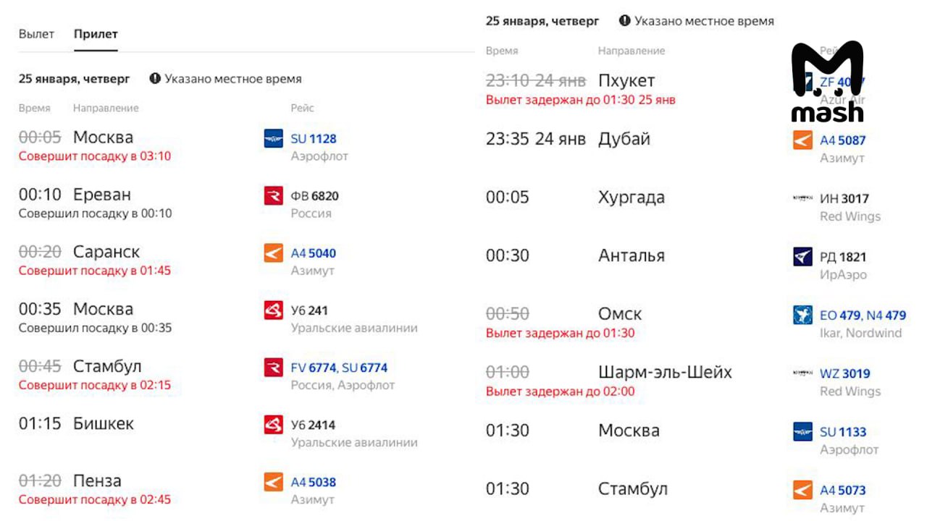
Task: Open flight link A4 5038 from Пенза
Action: 314,482
